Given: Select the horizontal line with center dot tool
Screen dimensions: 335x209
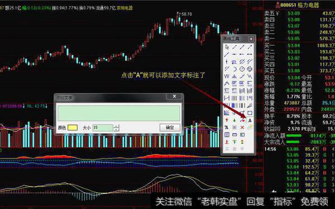Looking at the screenshot, I should 234,54.
